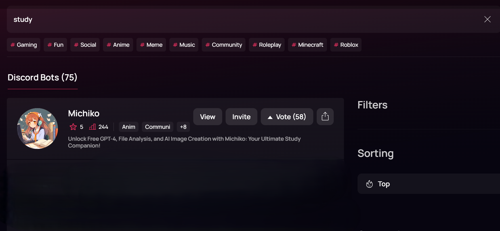The image size is (500, 231).
Task: Open Michiko's avatar thumbnail
Action: pos(37,129)
